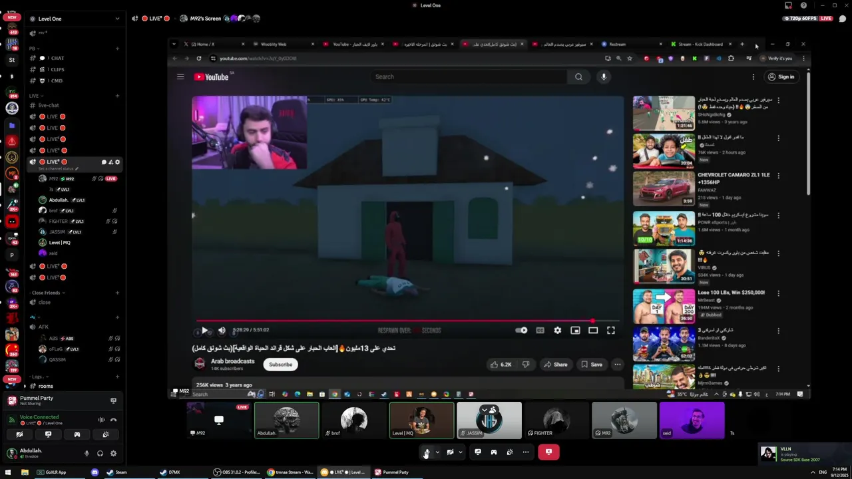The width and height of the screenshot is (852, 479).
Task: Like the YouTube video (6.2K)
Action: [501, 365]
